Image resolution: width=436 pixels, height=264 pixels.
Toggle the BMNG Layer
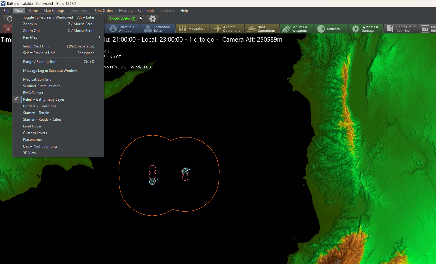point(33,93)
